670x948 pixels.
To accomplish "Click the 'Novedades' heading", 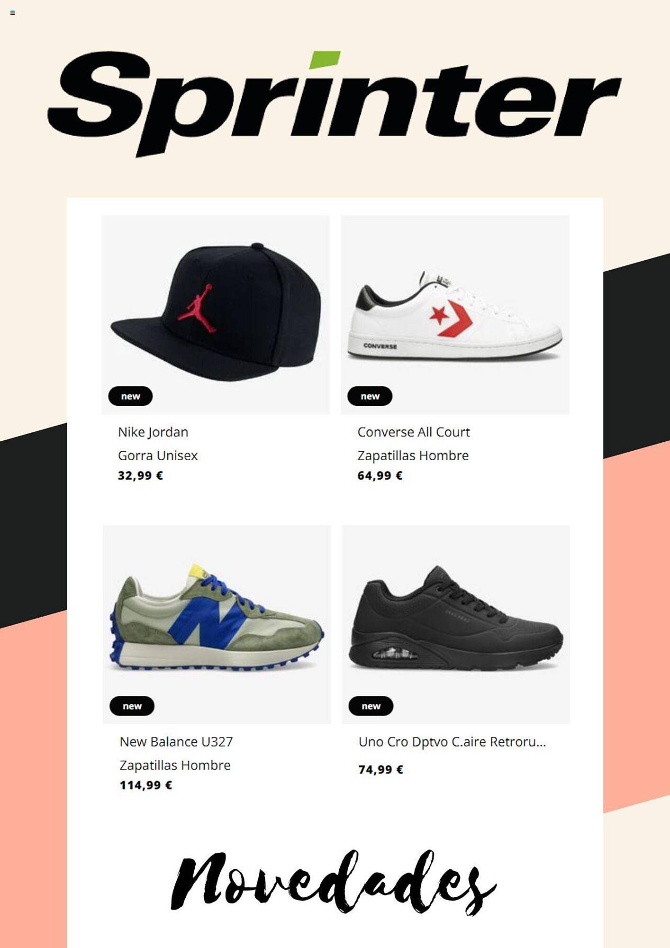I will (334, 883).
